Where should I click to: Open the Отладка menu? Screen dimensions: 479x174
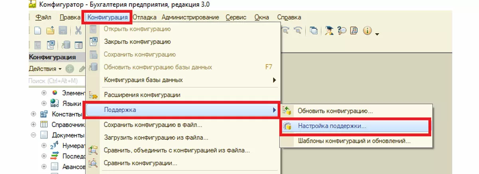(145, 17)
